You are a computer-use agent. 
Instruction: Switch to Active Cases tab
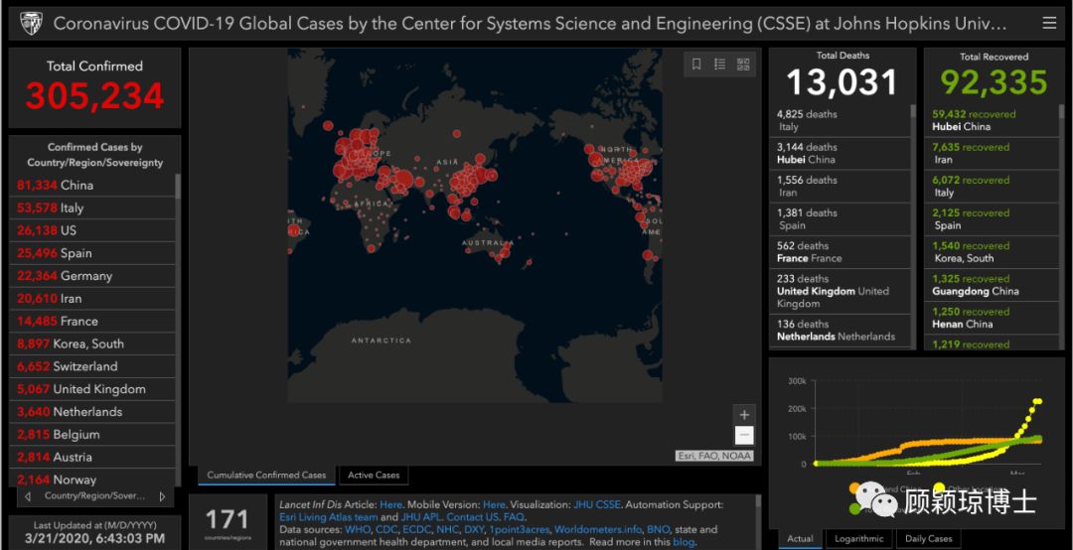click(374, 475)
